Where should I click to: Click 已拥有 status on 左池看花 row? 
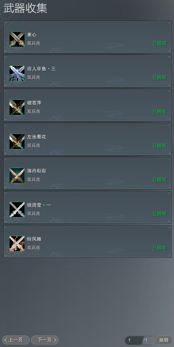coord(160,146)
